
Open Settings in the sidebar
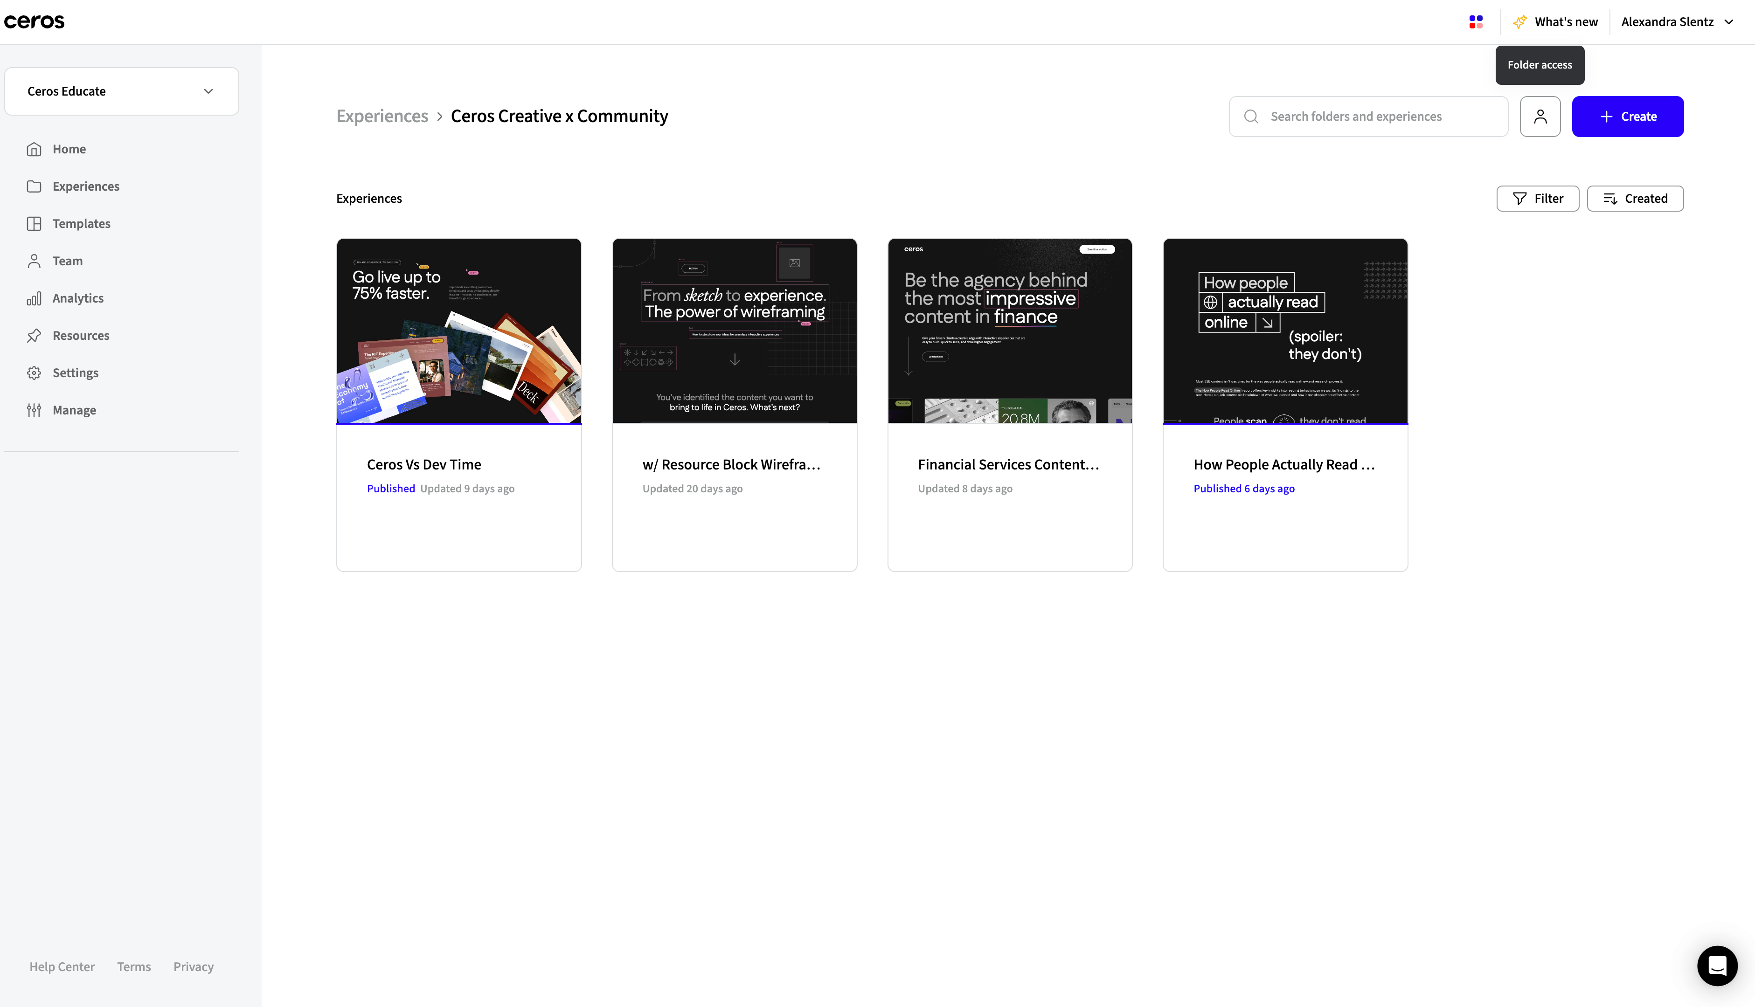[x=76, y=373]
